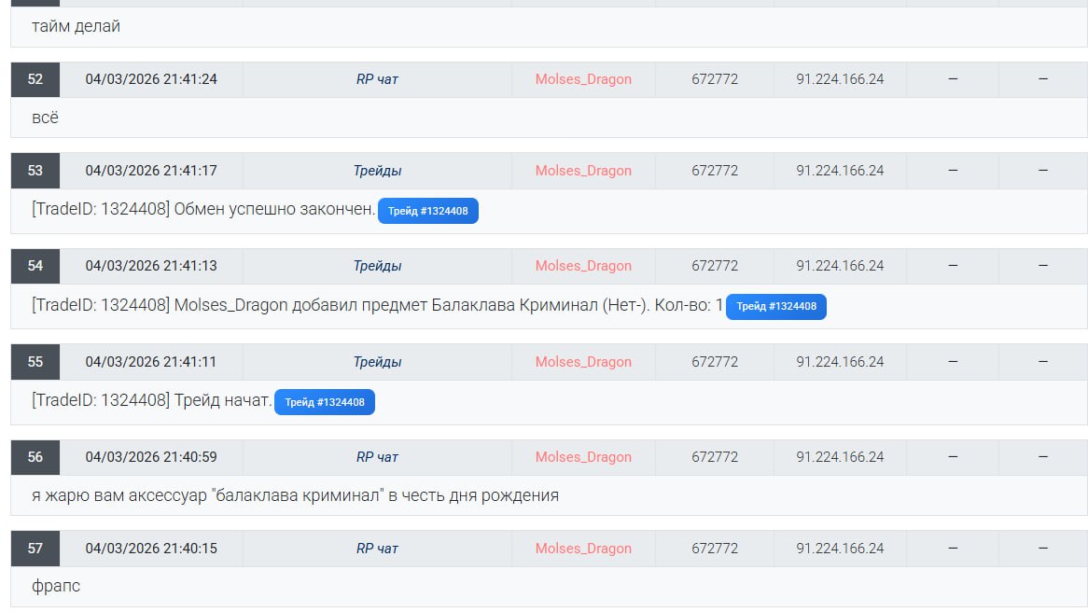The height and width of the screenshot is (612, 1088).
Task: Click the Molses_Dragon name in row 52
Action: click(583, 79)
